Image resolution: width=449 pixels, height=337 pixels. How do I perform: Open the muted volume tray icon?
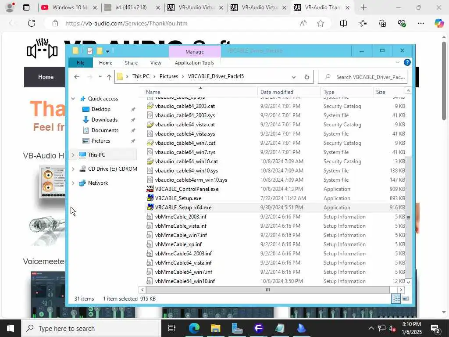pos(392,328)
